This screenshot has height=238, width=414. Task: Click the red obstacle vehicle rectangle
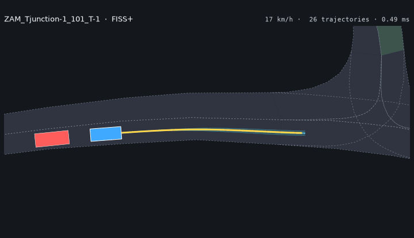pos(52,139)
